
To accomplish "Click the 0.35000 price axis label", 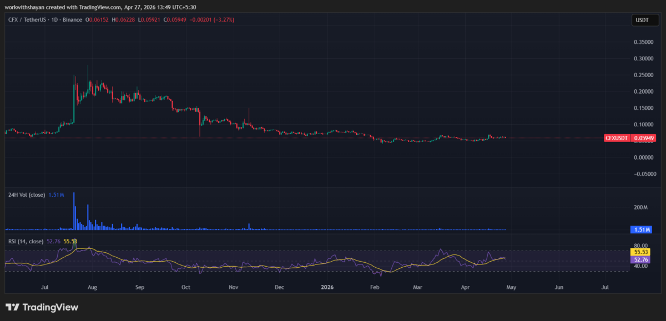I will [x=642, y=42].
